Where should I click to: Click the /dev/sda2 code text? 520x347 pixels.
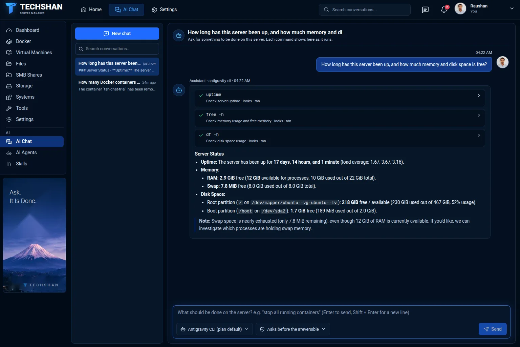pyautogui.click(x=274, y=211)
